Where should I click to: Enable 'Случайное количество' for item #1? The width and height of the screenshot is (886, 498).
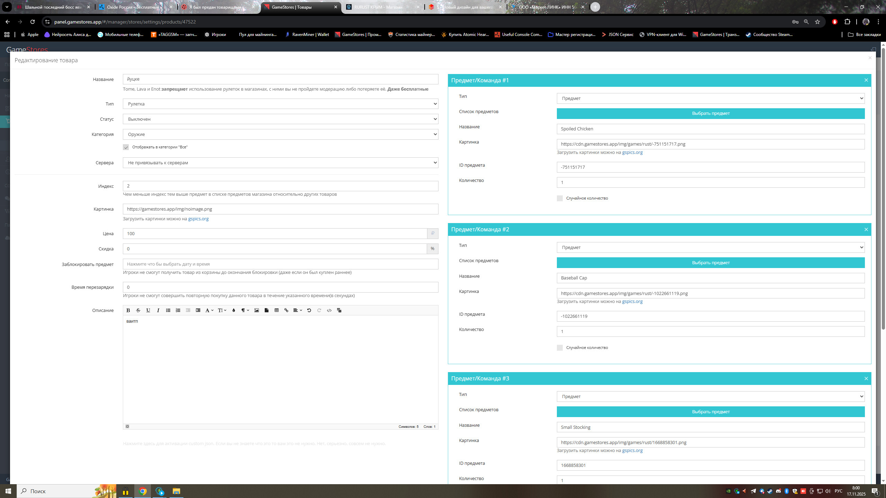pyautogui.click(x=560, y=198)
